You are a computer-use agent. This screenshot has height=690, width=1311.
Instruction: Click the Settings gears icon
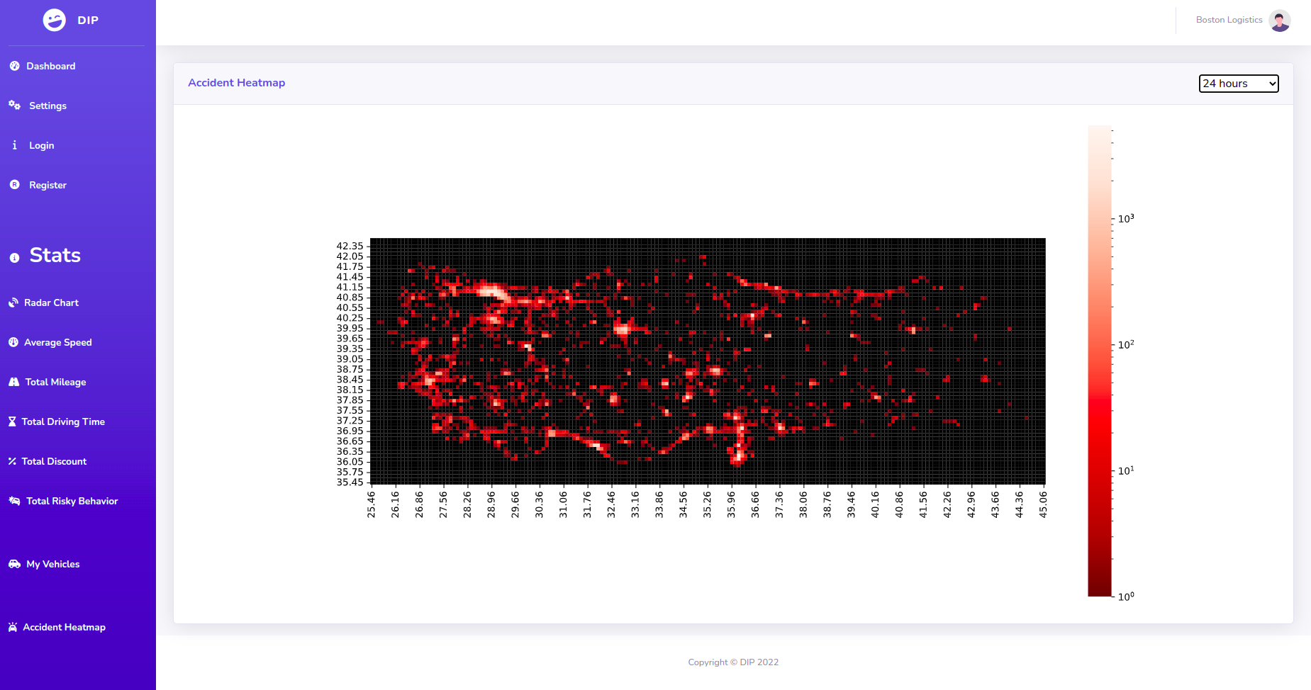coord(14,106)
